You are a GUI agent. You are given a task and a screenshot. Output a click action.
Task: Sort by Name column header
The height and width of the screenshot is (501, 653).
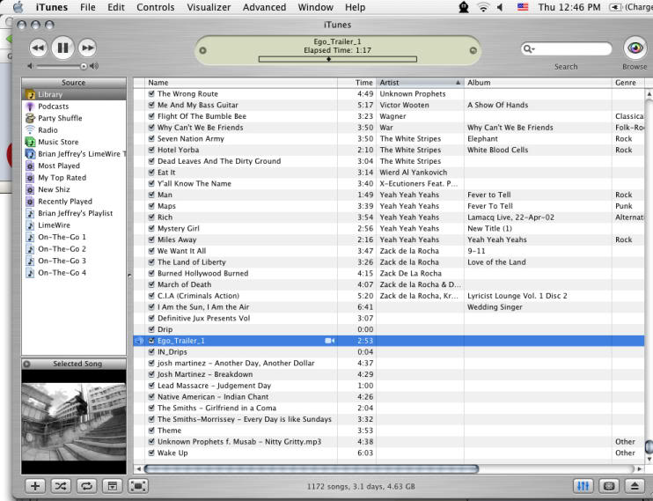(241, 83)
